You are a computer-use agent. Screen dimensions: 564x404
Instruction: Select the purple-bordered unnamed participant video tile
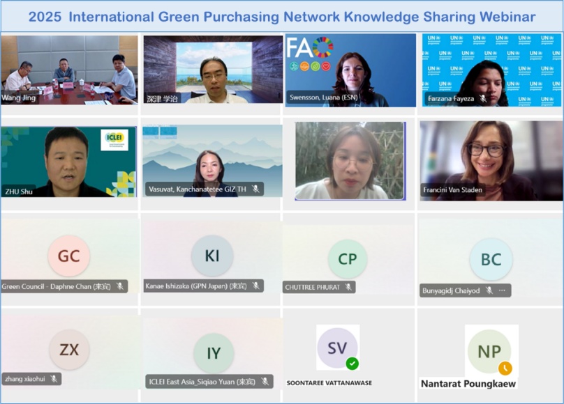click(350, 161)
